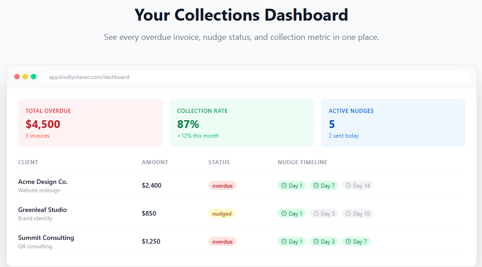Click the clock icon on Greenleaf's Day 10 badge
This screenshot has height=267, width=482.
pyautogui.click(x=349, y=213)
